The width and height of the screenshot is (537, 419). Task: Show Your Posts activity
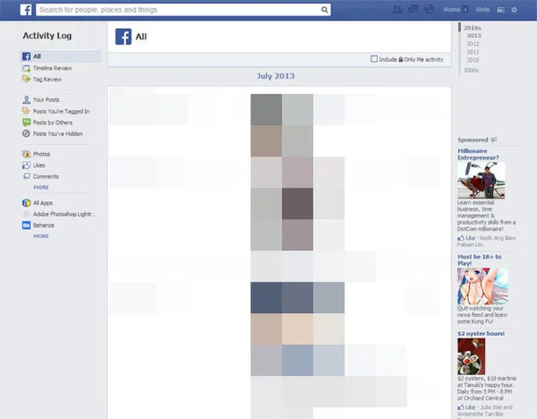click(46, 100)
